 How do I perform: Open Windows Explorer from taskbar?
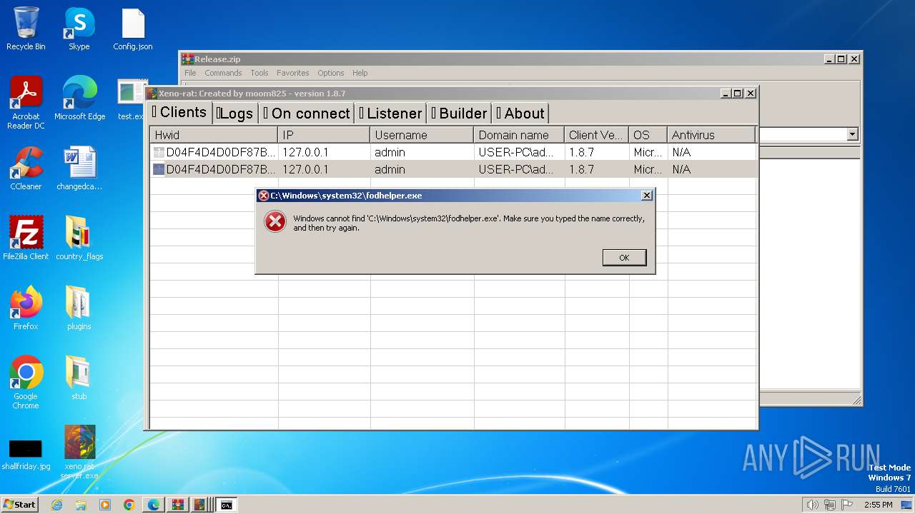(81, 505)
